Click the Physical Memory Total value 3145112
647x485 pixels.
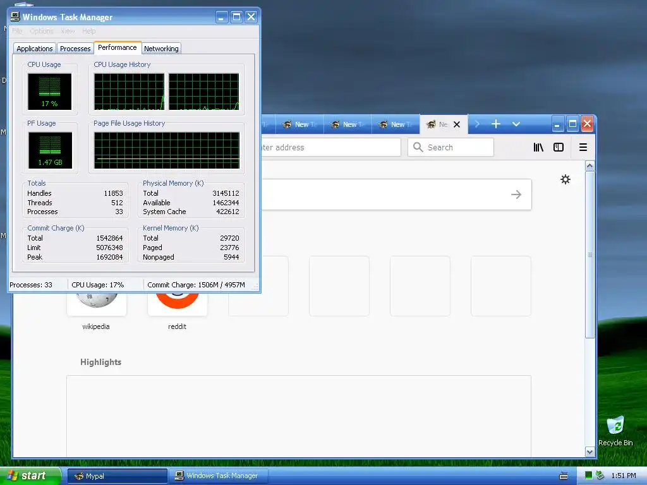pyautogui.click(x=226, y=193)
